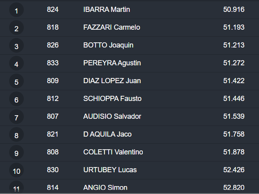Open AUDISIO Salvador entry
Screen dimensions: 259x194
(x=112, y=116)
